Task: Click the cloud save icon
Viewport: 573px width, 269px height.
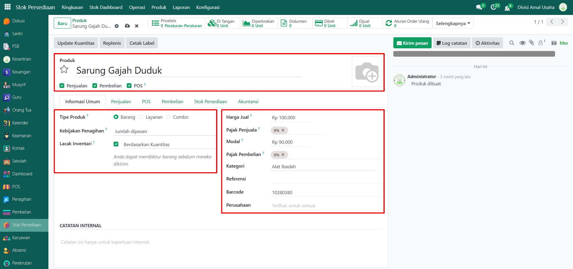Action: 127,26
